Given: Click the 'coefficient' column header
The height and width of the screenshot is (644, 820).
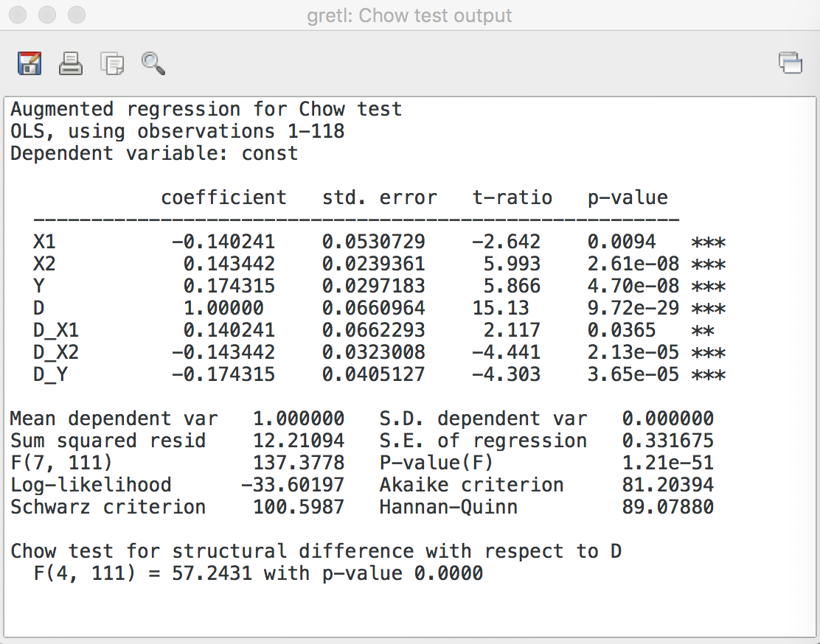Looking at the screenshot, I should [223, 197].
